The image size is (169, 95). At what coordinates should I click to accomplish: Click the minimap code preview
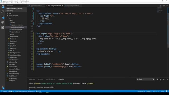click(160, 10)
